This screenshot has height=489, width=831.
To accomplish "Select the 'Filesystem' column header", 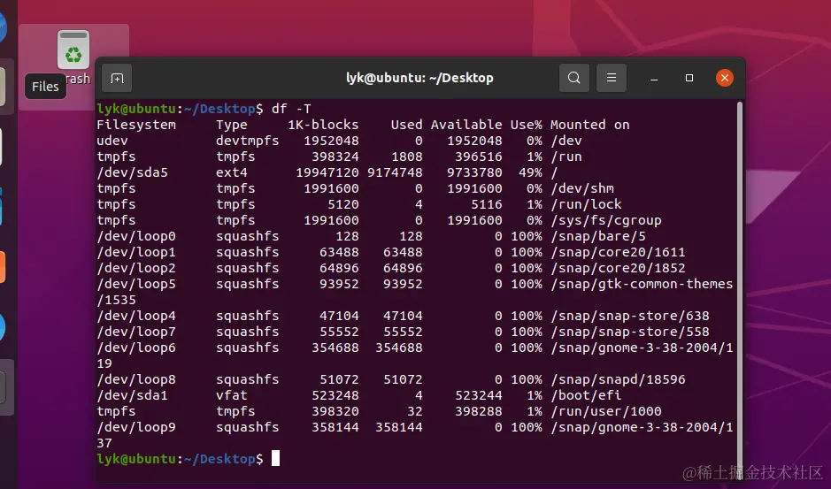I will [136, 125].
